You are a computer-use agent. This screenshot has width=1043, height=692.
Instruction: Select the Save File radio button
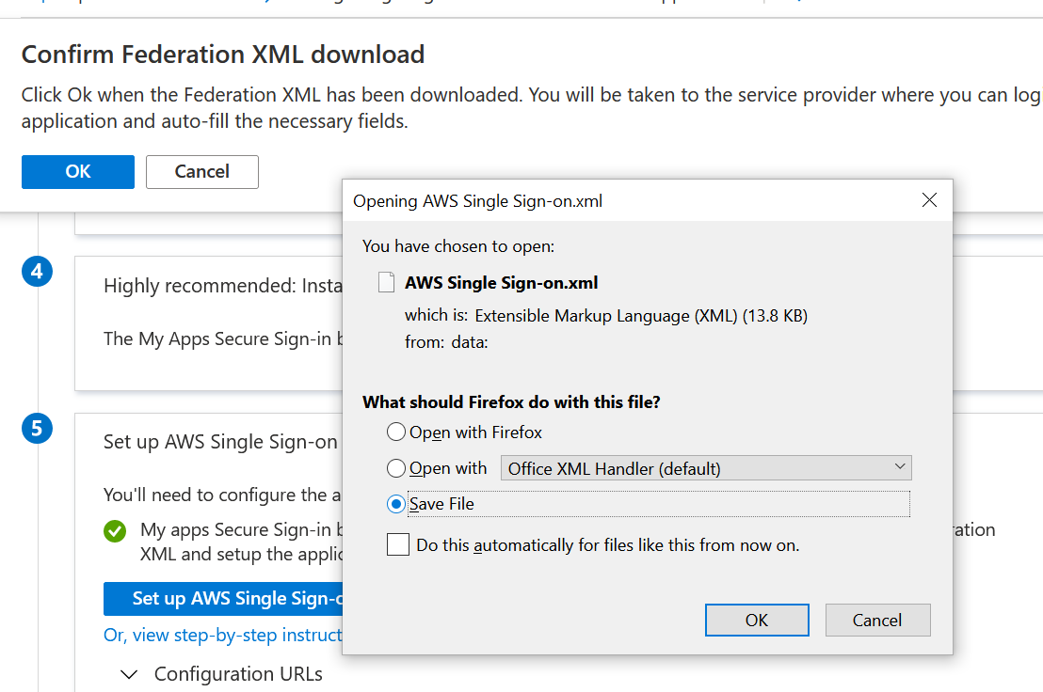[x=395, y=504]
